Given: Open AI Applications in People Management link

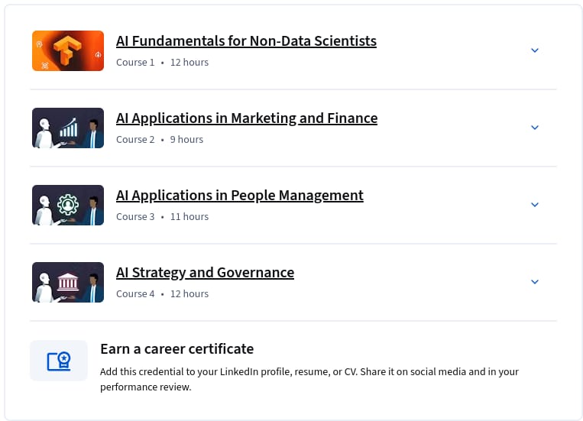Looking at the screenshot, I should [239, 196].
